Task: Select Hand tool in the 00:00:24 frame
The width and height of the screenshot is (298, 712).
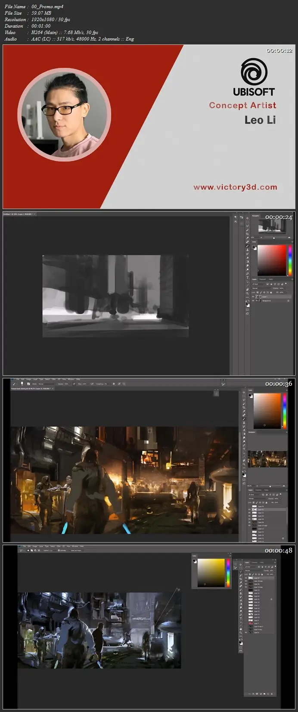Action: 248,289
